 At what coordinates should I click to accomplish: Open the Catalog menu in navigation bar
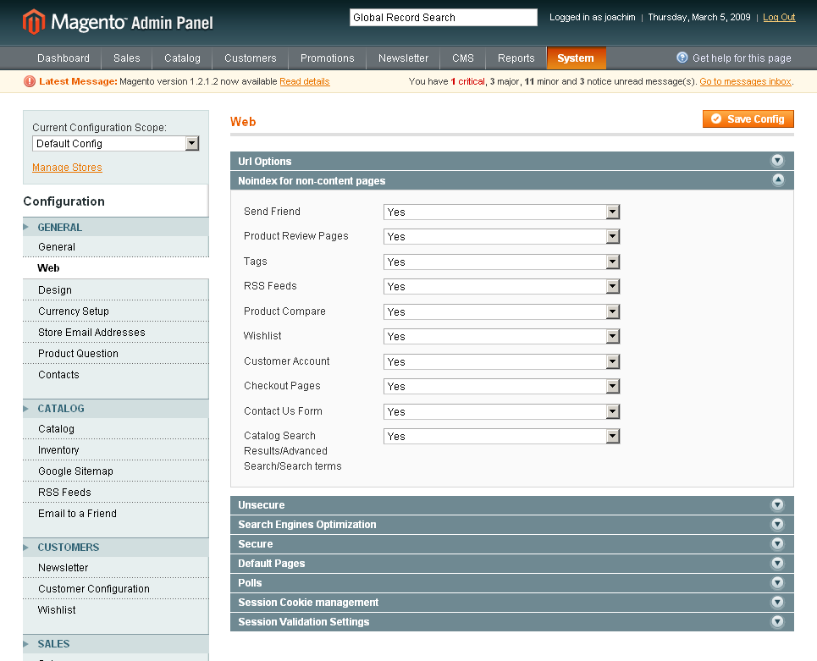coord(182,58)
